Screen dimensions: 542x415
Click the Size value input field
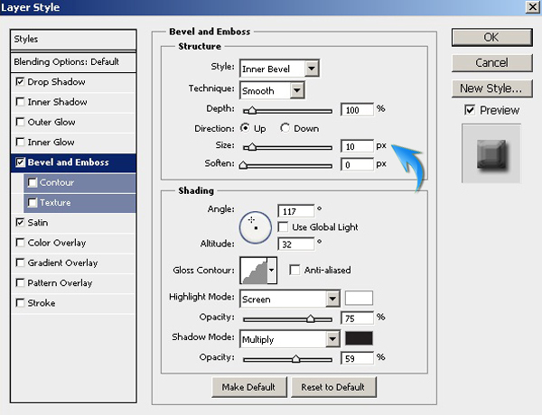[357, 146]
